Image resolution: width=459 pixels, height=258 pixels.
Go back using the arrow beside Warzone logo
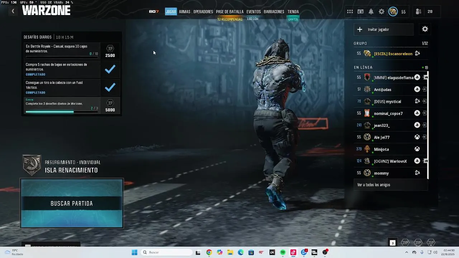[13, 11]
